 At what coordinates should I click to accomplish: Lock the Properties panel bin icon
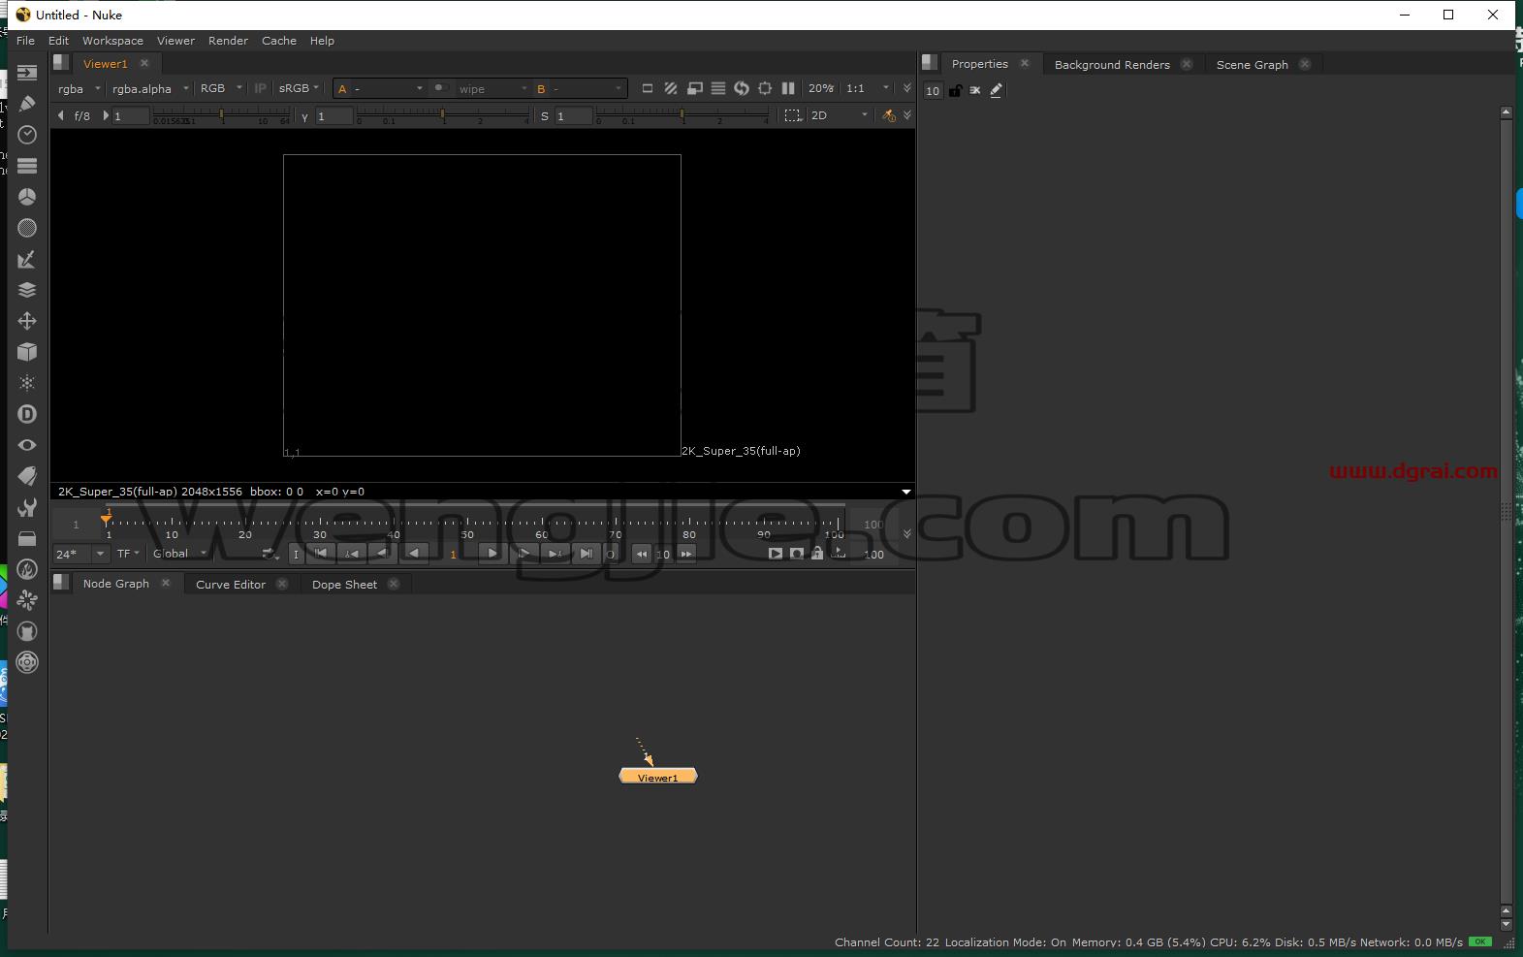[955, 90]
